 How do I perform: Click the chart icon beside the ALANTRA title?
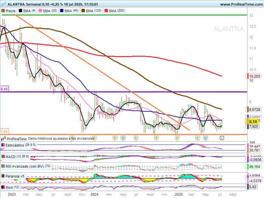click(x=4, y=4)
